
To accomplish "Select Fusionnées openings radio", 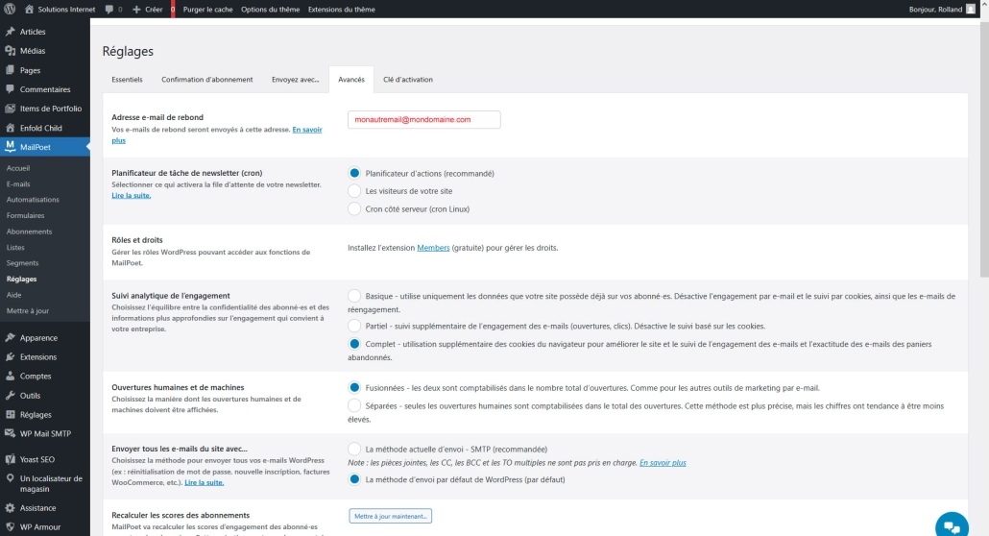I will pyautogui.click(x=354, y=388).
